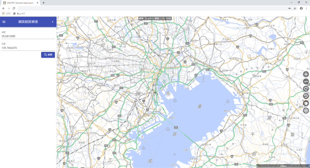The image size is (310, 168).
Task: Zoom in the map with plus button
Action: (305, 74)
